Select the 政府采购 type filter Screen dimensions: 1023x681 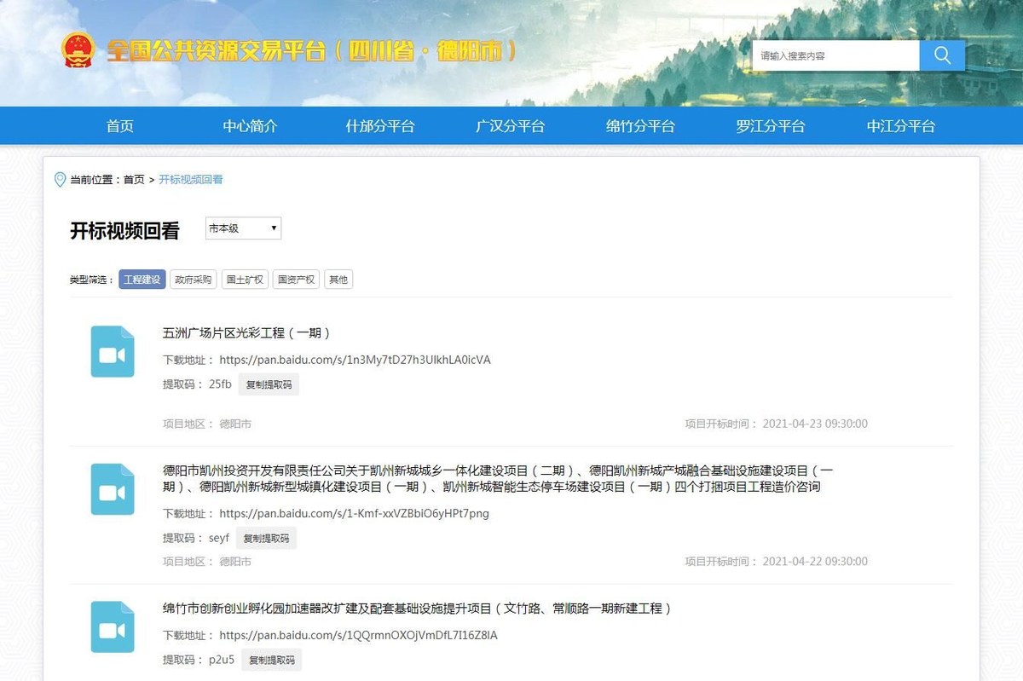click(193, 280)
